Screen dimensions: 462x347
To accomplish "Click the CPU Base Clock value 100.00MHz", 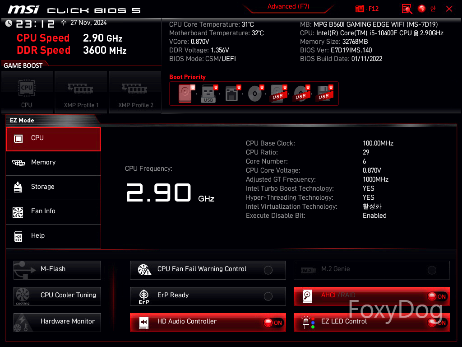I will point(378,143).
